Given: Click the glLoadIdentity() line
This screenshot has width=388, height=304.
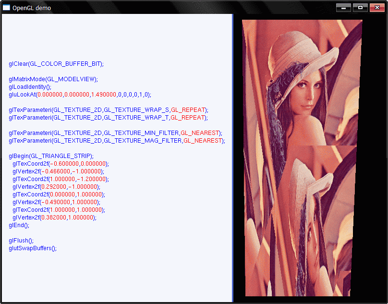Looking at the screenshot, I should pyautogui.click(x=30, y=87).
